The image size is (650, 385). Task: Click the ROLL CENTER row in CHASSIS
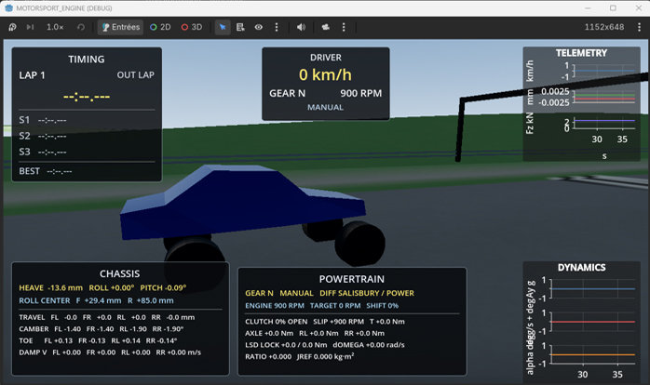[96, 300]
